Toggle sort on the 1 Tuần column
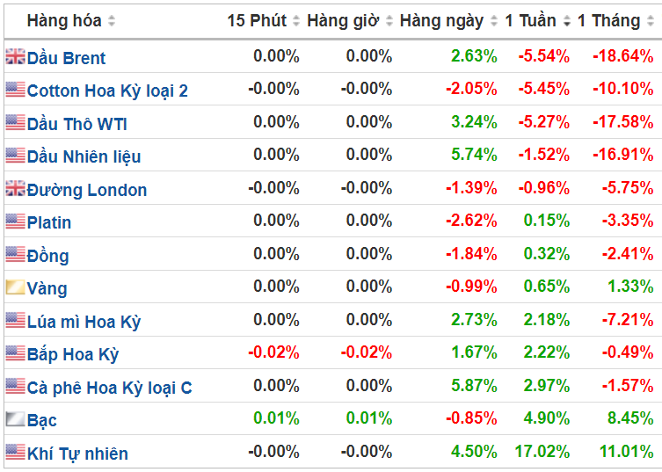This screenshot has height=472, width=662. coord(566,21)
